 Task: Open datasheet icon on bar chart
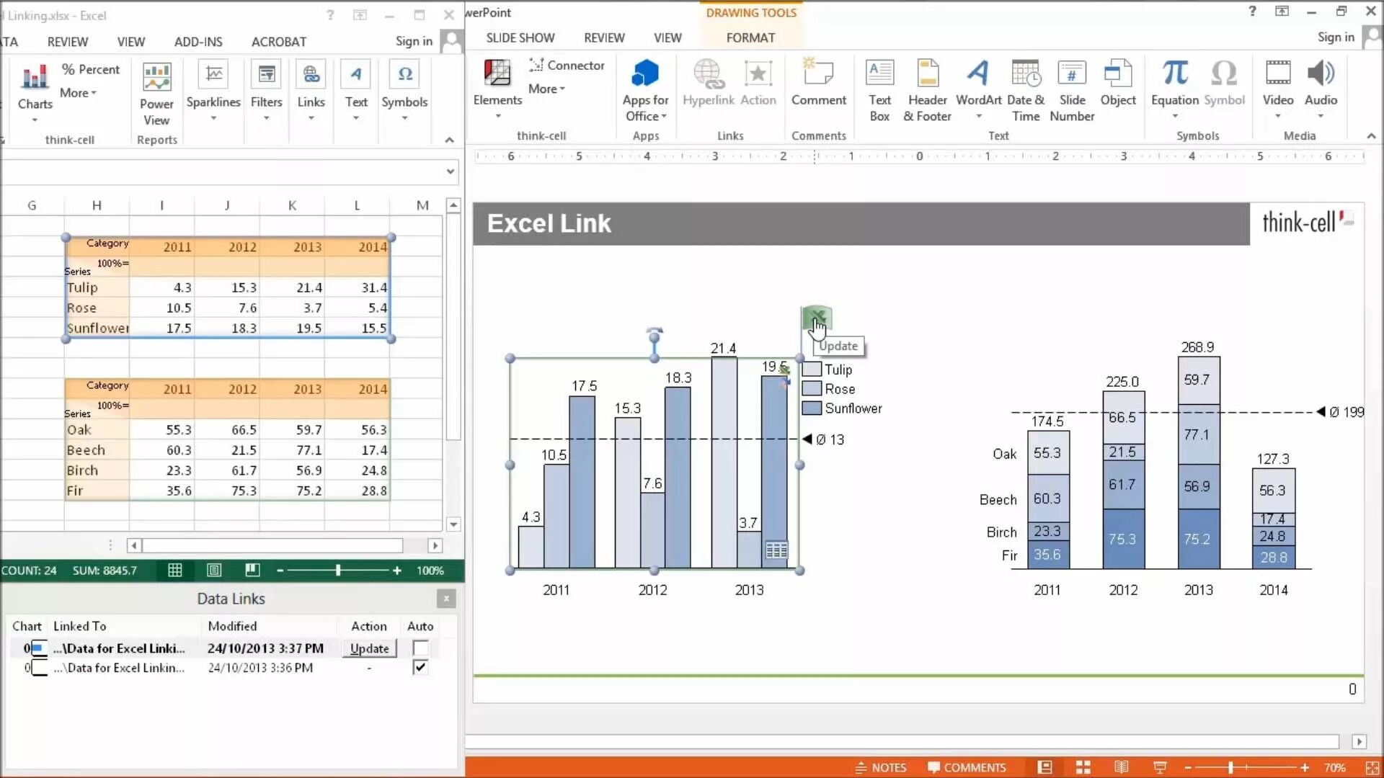pos(776,551)
